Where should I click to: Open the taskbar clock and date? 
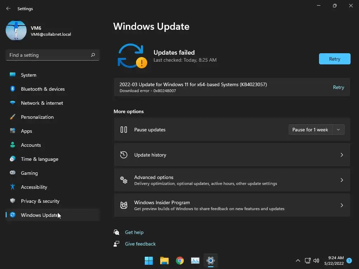click(x=334, y=261)
